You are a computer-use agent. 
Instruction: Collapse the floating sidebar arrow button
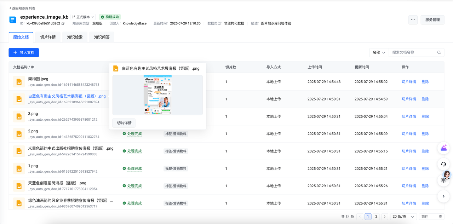point(444,196)
